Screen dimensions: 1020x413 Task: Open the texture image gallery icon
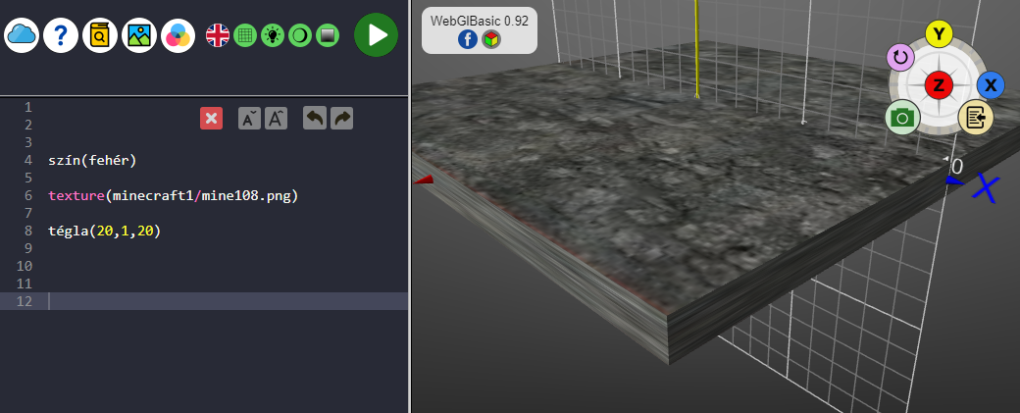tap(139, 36)
